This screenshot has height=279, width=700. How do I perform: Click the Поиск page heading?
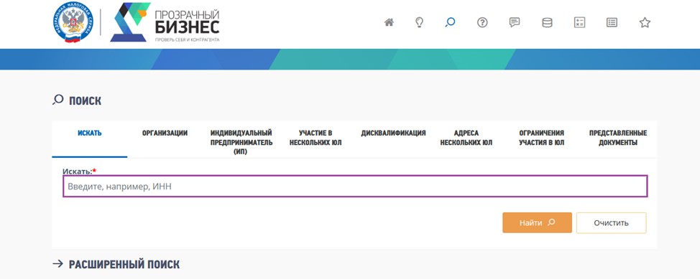tap(77, 100)
